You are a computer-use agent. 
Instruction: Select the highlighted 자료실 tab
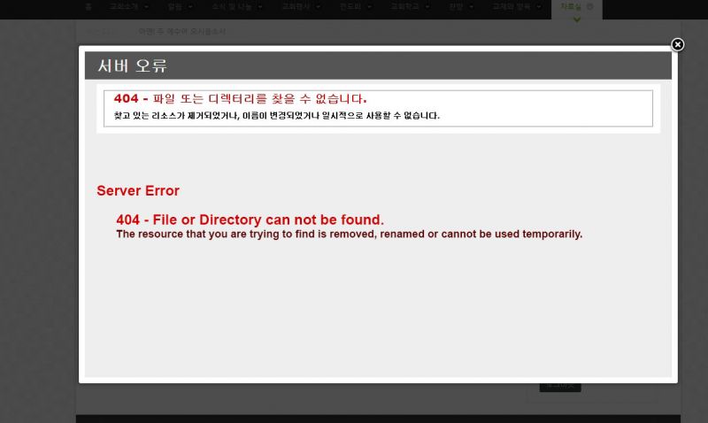tap(577, 10)
